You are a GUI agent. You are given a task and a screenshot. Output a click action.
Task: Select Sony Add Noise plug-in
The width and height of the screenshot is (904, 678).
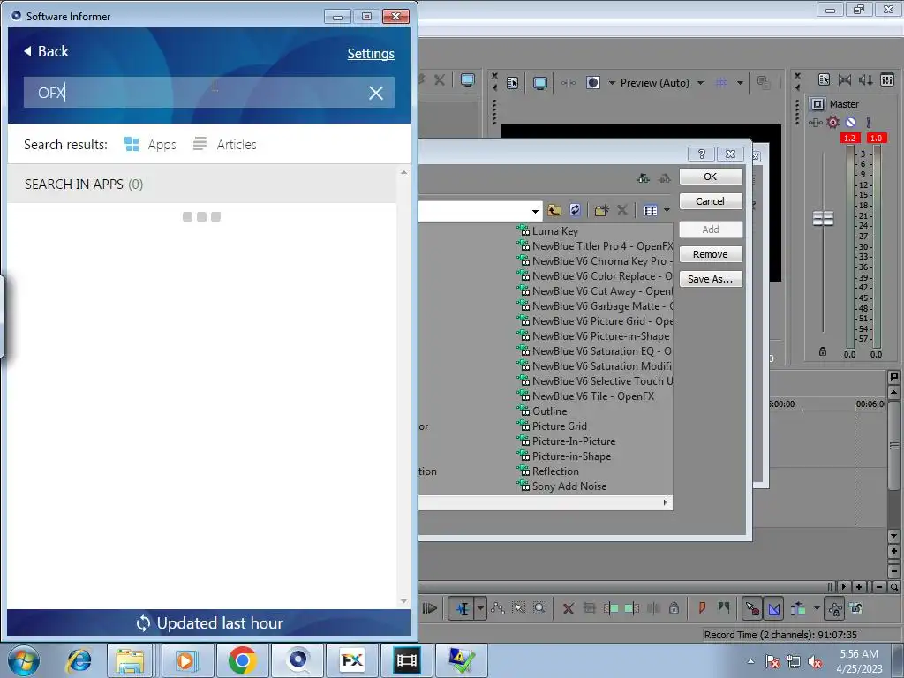[x=569, y=486]
